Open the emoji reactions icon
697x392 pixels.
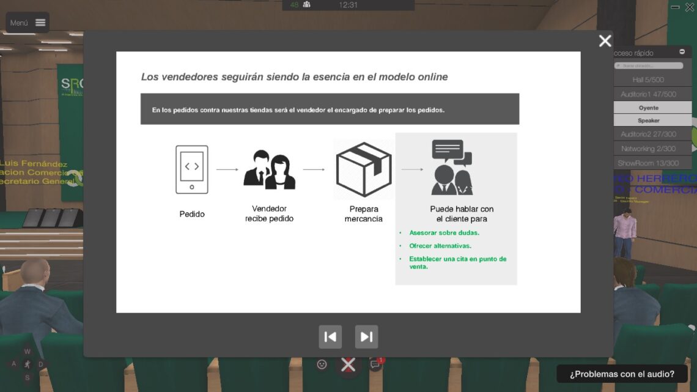(322, 364)
